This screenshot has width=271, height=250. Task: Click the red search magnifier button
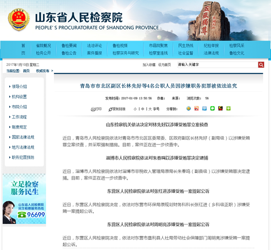261,65
